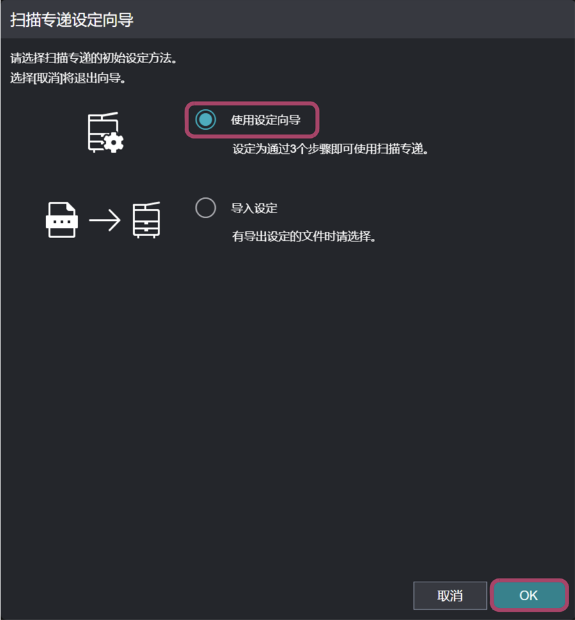Click the 使用设定向导 option label text
This screenshot has width=575, height=620.
(266, 120)
